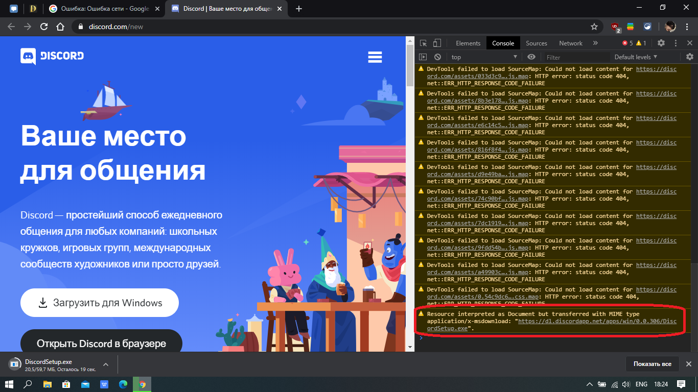Focus the console Filter field
The height and width of the screenshot is (392, 698).
click(576, 57)
